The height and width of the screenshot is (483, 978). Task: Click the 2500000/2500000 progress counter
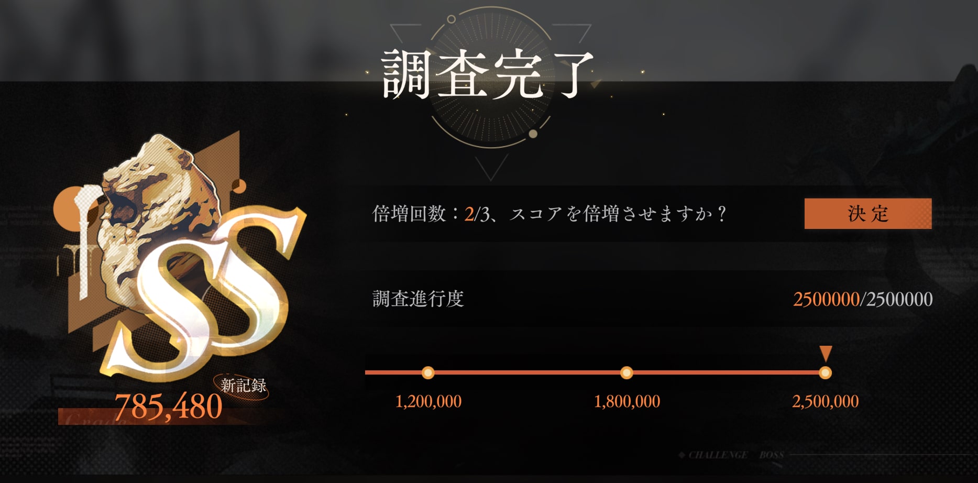click(863, 299)
